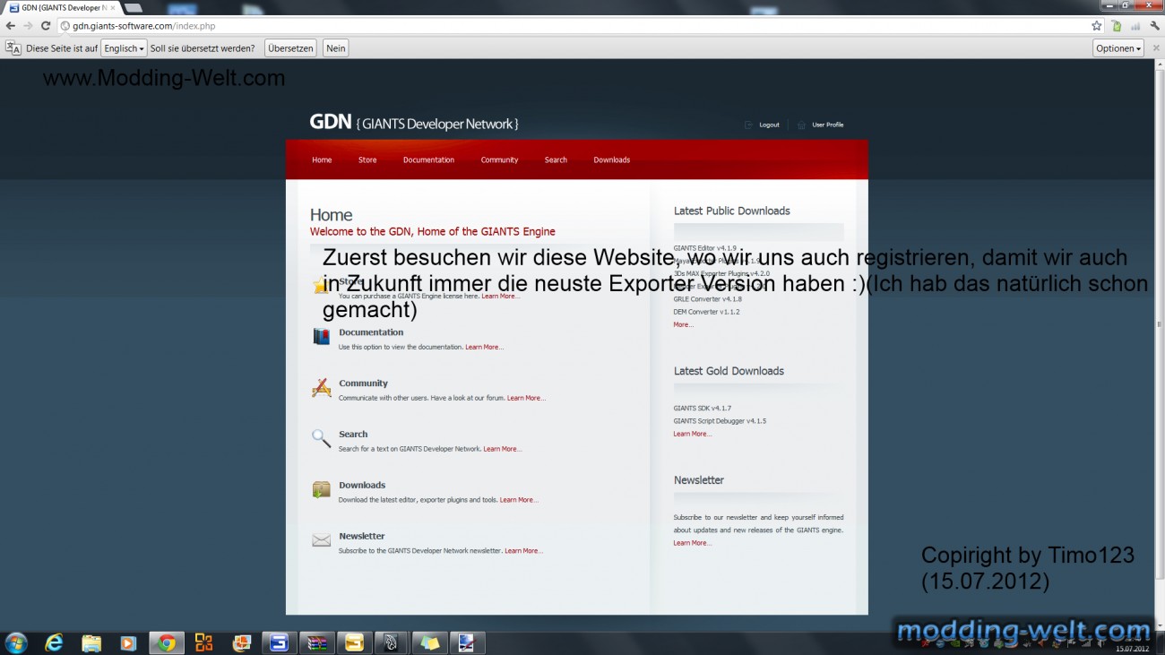
Task: Open the green tag extension icon
Action: tap(1117, 26)
